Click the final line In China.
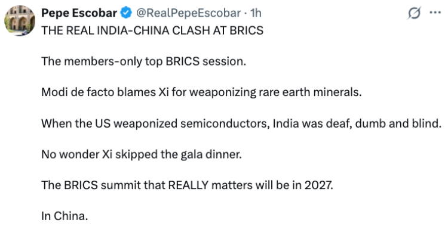Image resolution: width=448 pixels, height=226 pixels. pyautogui.click(x=65, y=216)
